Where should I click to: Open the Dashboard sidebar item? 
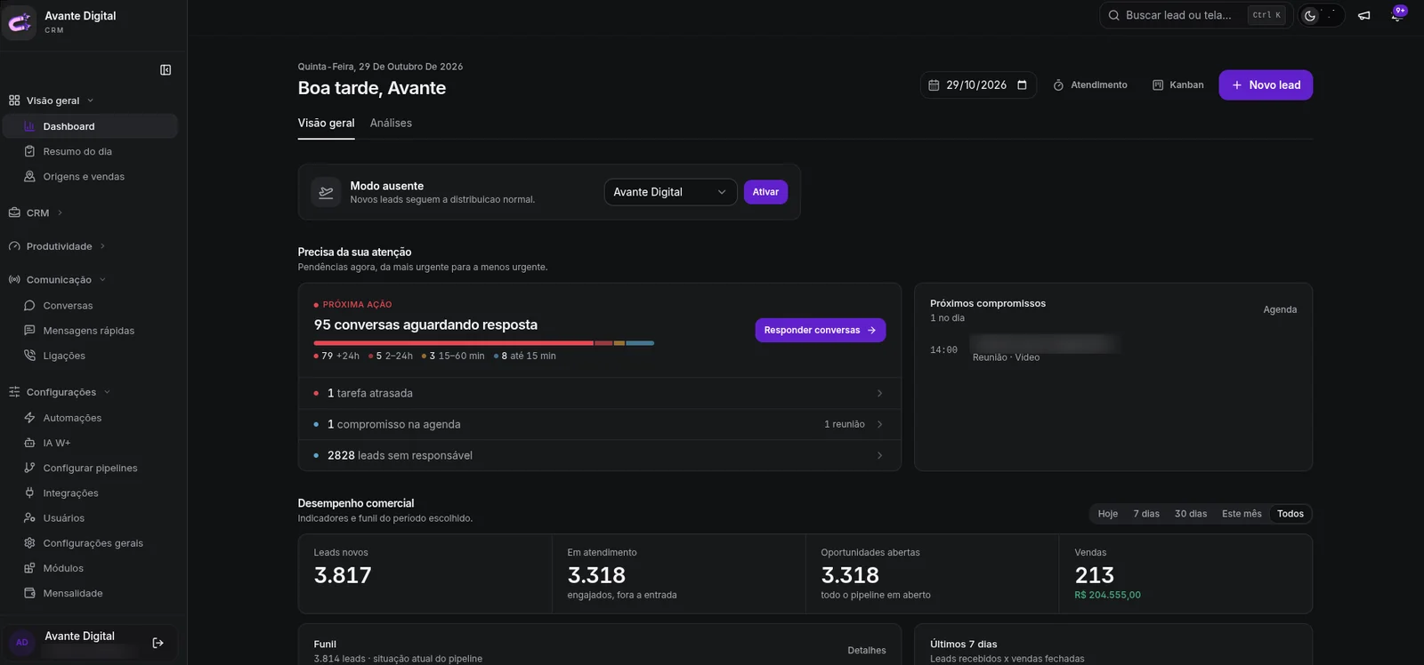[x=90, y=126]
